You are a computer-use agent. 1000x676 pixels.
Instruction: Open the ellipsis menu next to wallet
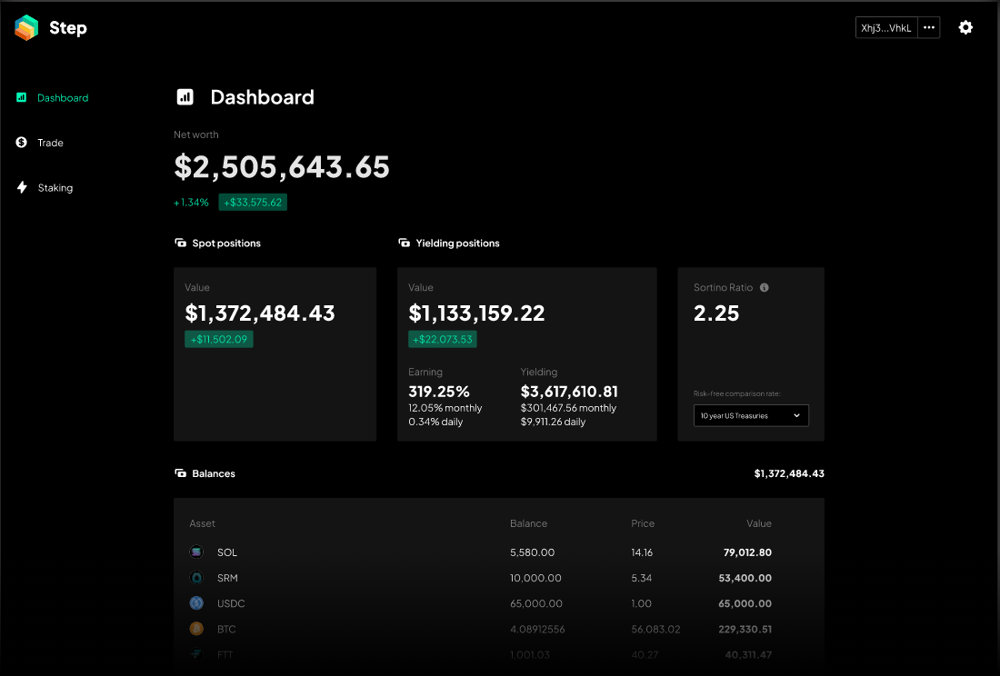(x=929, y=27)
